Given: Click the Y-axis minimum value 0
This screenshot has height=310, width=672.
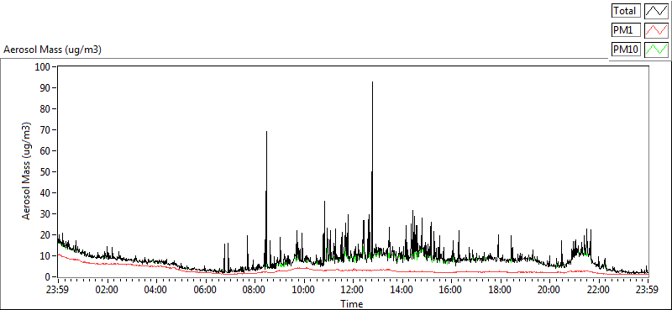Looking at the screenshot, I should (x=49, y=277).
